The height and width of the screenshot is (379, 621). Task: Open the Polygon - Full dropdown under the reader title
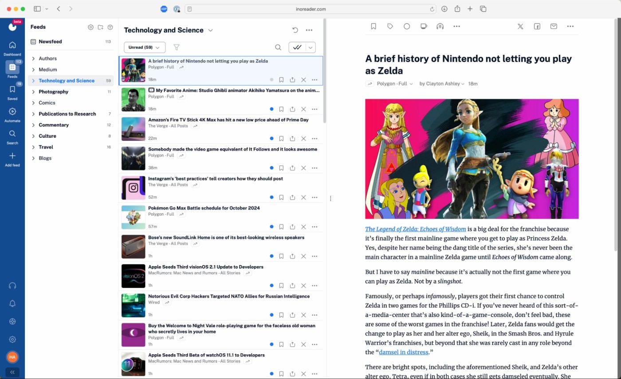point(395,84)
